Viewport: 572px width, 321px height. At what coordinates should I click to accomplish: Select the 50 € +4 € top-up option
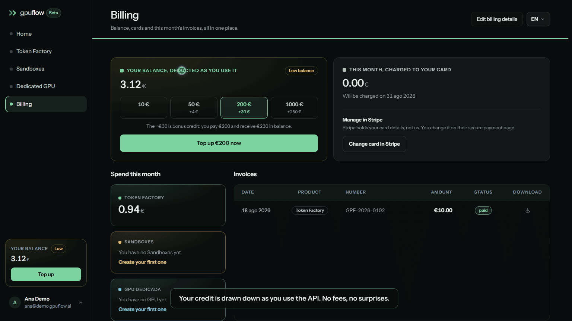click(x=194, y=108)
